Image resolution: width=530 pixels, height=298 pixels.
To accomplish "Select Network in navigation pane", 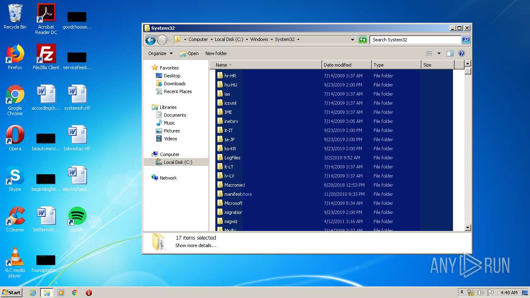I will [x=164, y=178].
